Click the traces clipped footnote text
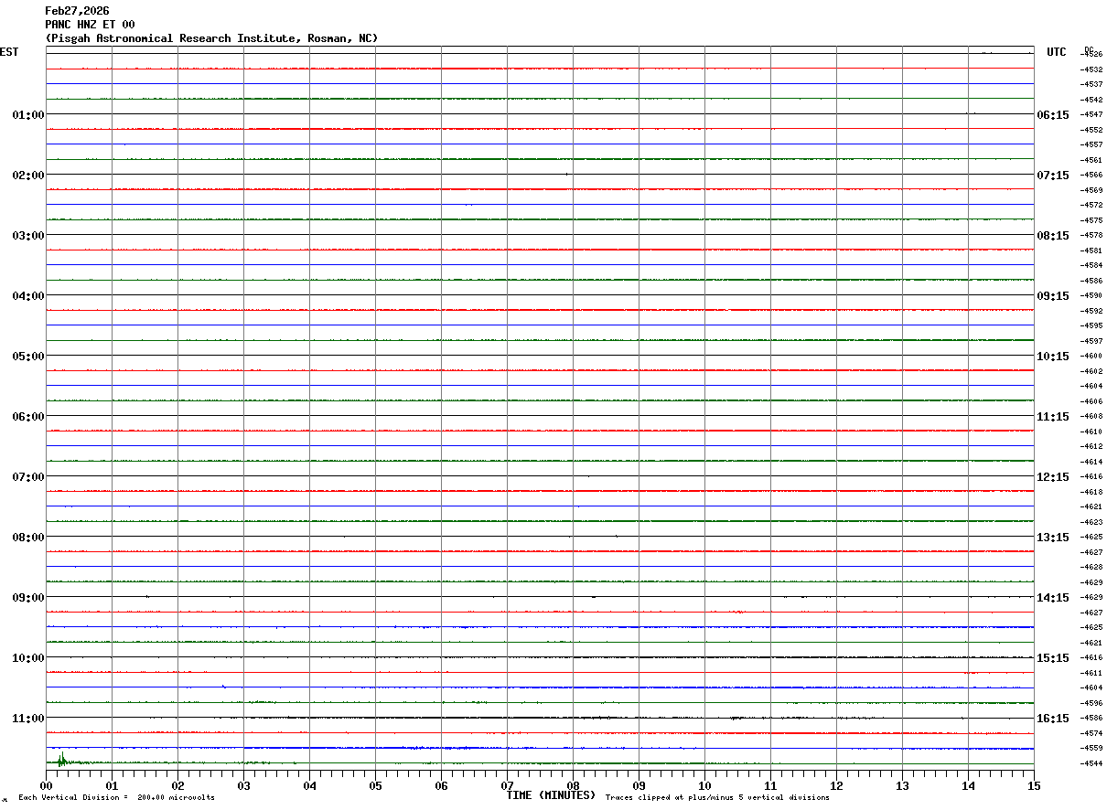Image resolution: width=1107 pixels, height=810 pixels. pyautogui.click(x=717, y=797)
